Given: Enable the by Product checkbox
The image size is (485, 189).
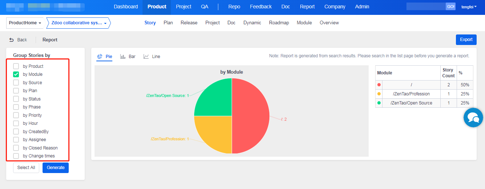Looking at the screenshot, I should point(16,66).
